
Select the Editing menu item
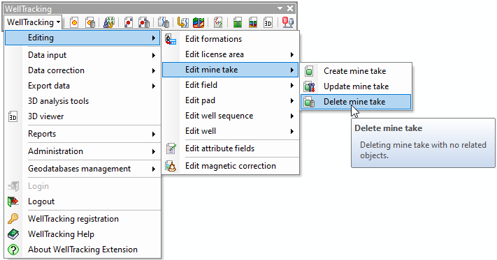click(x=82, y=38)
